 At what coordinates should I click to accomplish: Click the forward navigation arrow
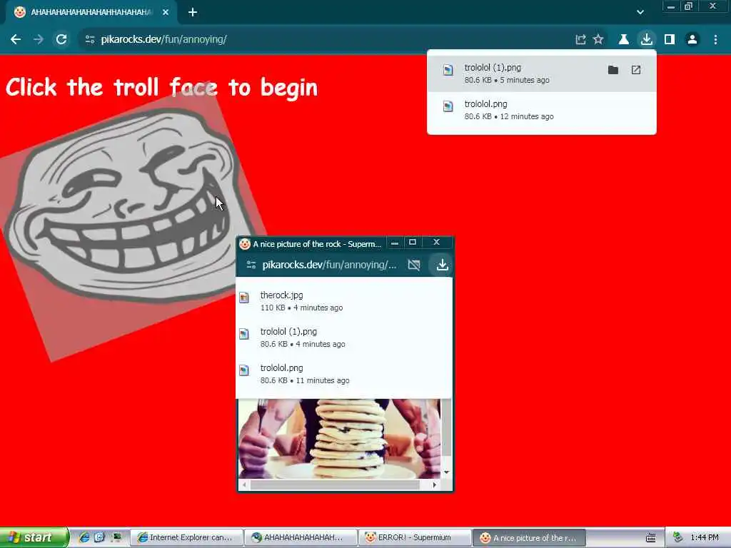coord(39,40)
